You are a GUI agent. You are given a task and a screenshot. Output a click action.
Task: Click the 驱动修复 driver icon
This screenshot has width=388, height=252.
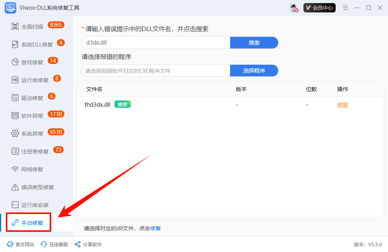pyautogui.click(x=15, y=98)
